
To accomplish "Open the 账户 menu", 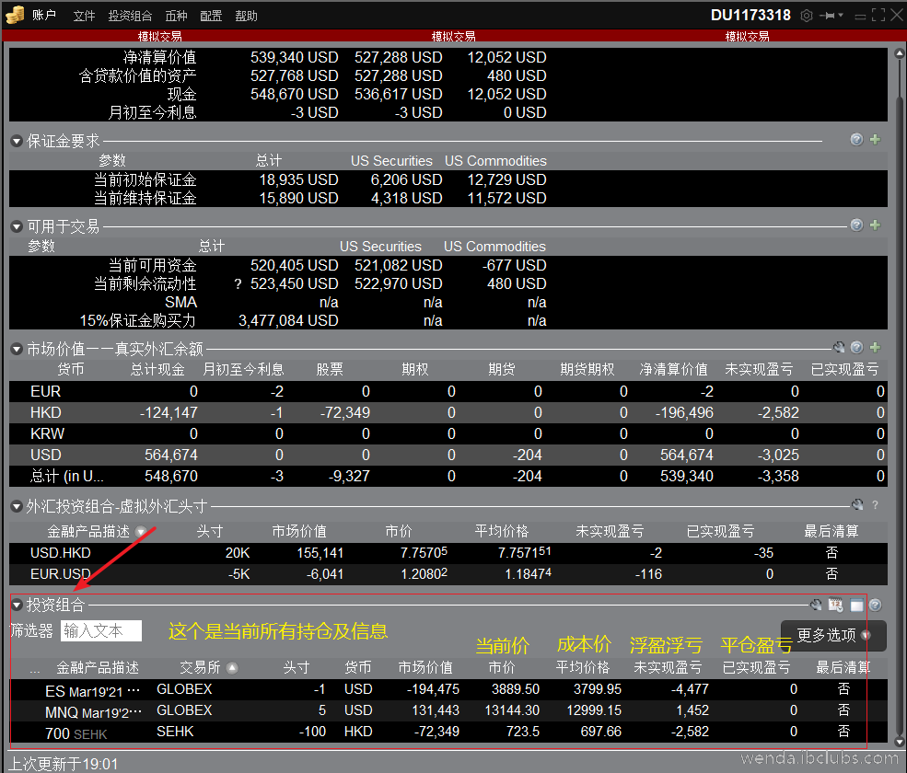I will pyautogui.click(x=44, y=16).
